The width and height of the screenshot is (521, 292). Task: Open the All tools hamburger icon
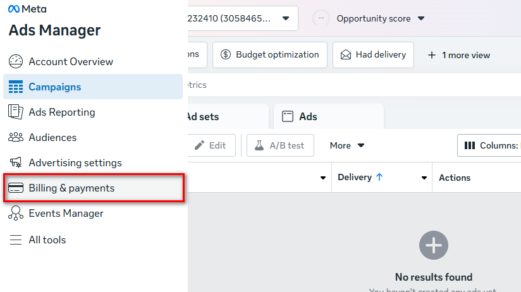point(16,240)
